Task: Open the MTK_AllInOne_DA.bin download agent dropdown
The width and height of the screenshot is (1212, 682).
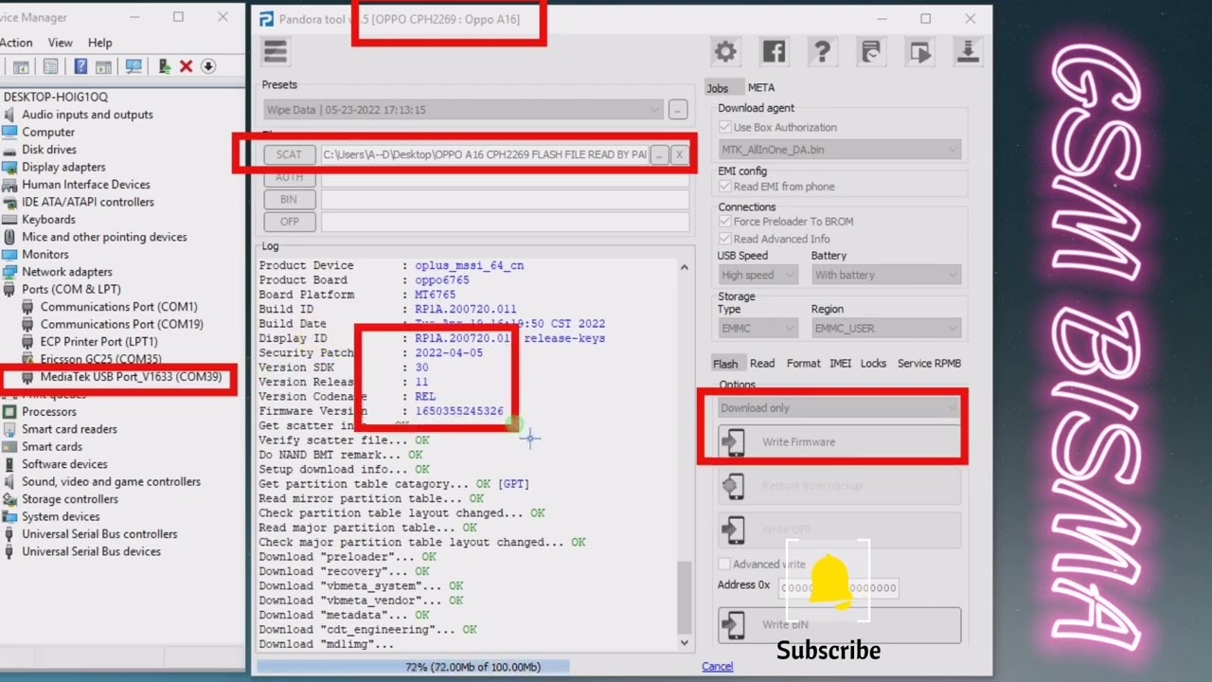Action: click(x=840, y=150)
